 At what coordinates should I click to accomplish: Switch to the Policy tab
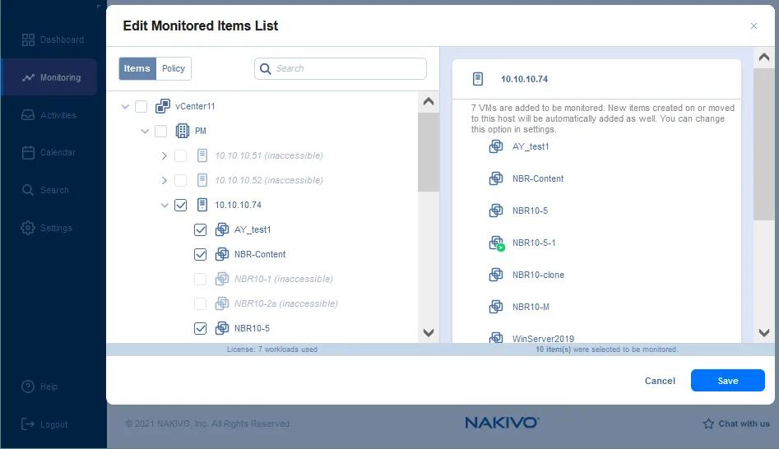pos(174,69)
